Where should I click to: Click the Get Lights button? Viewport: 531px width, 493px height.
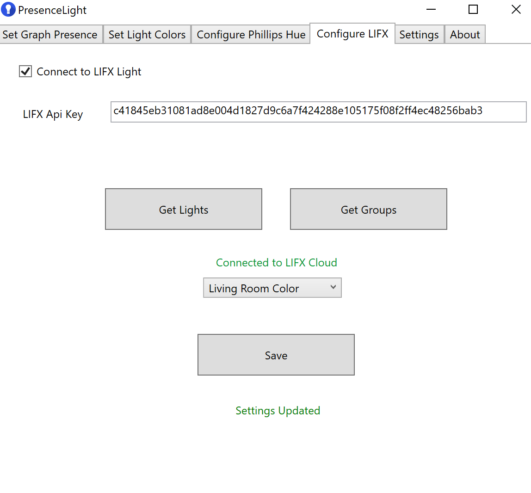pyautogui.click(x=184, y=209)
